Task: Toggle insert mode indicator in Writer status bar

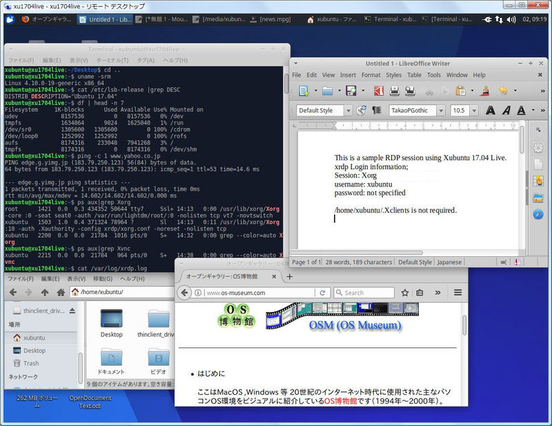Action: [x=504, y=262]
